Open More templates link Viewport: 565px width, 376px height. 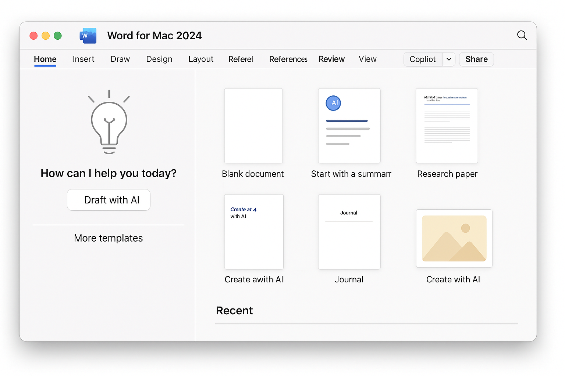[x=108, y=238]
